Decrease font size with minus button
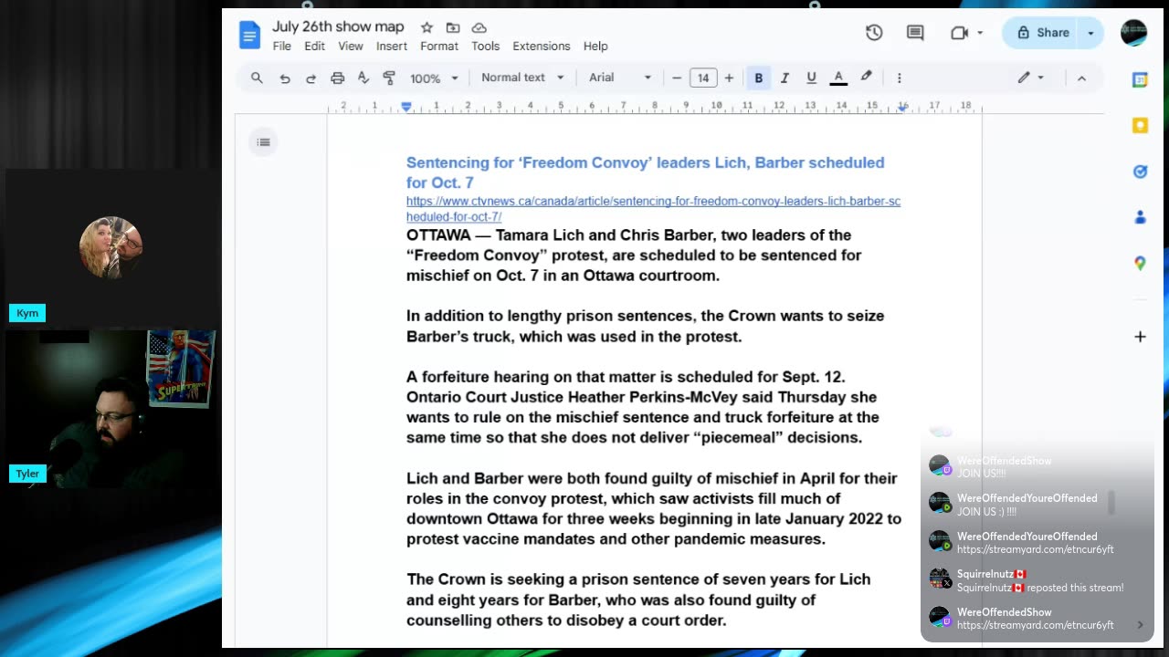 [677, 78]
